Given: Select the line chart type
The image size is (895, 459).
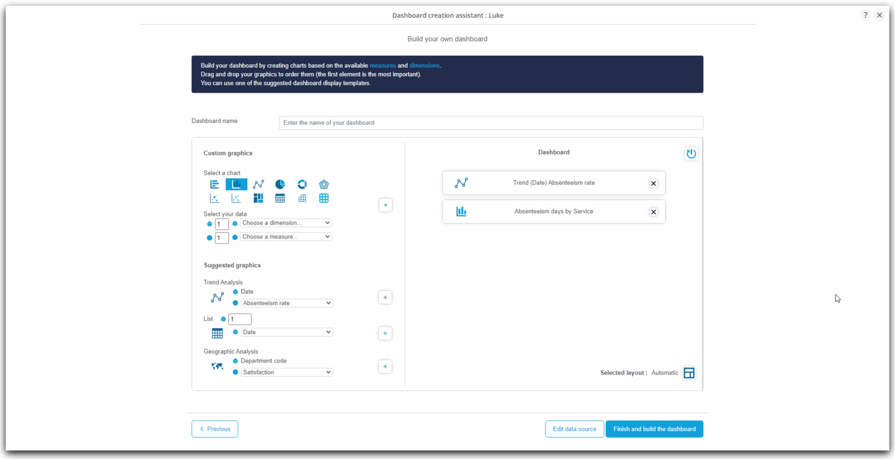Looking at the screenshot, I should [258, 184].
